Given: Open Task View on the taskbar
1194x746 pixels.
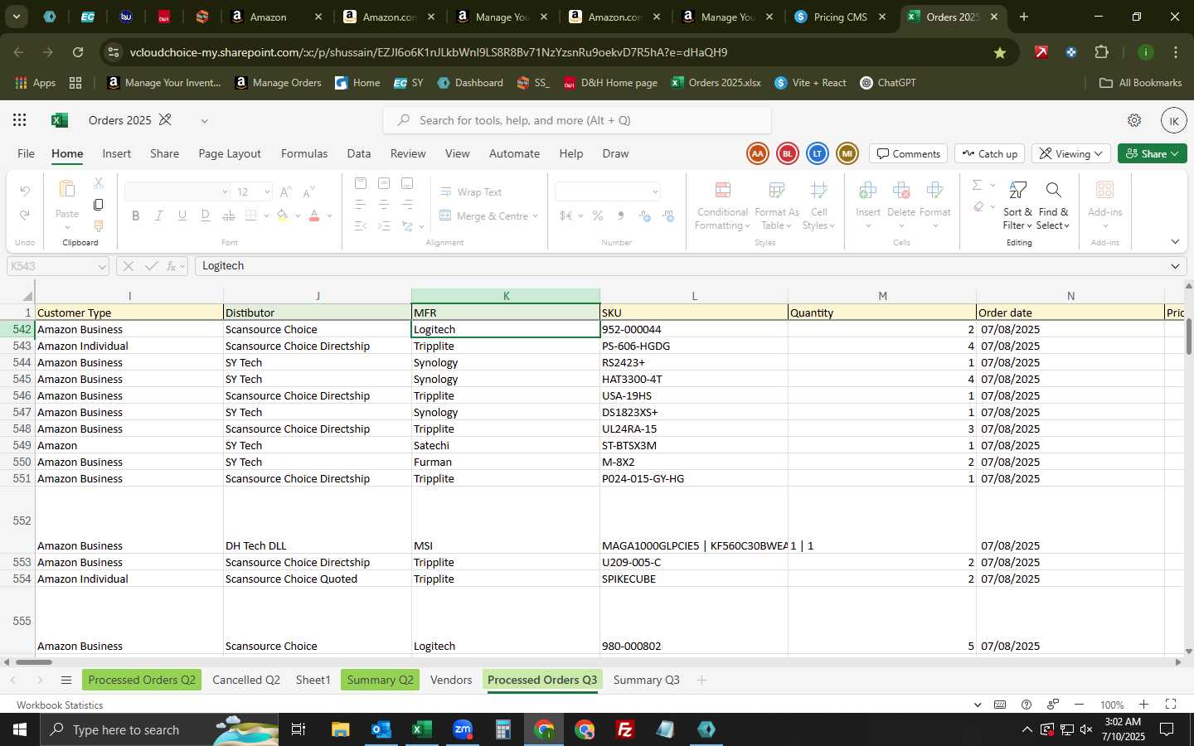Looking at the screenshot, I should pyautogui.click(x=298, y=729).
